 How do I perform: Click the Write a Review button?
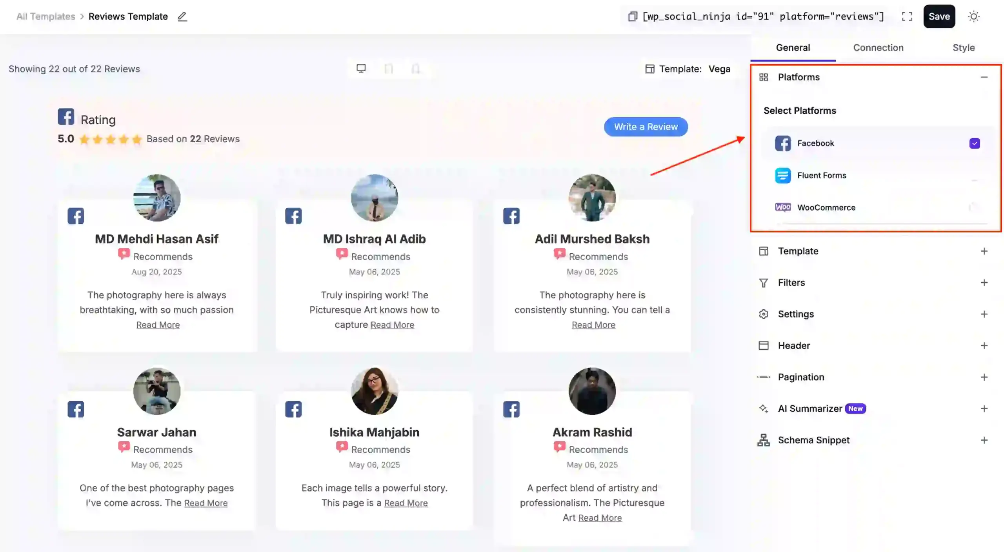[x=646, y=127]
